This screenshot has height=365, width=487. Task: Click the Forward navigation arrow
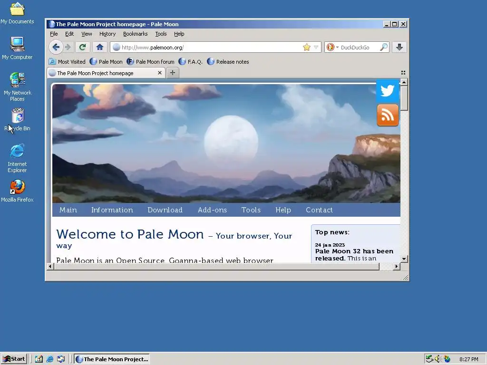68,47
